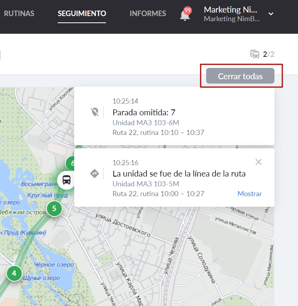Viewport: 298px width, 306px height.
Task: Switch to the INFORMES tab
Action: point(148,13)
